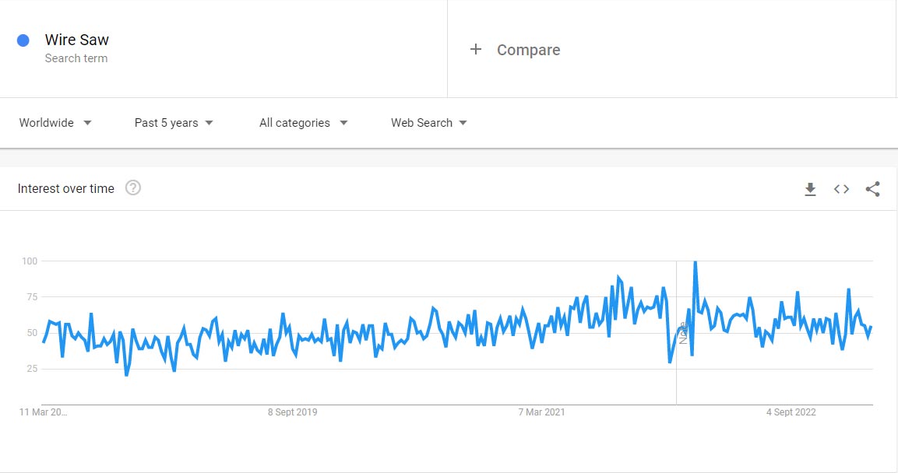
Task: Click the 7 Mar 2021 axis label
Action: [x=542, y=412]
